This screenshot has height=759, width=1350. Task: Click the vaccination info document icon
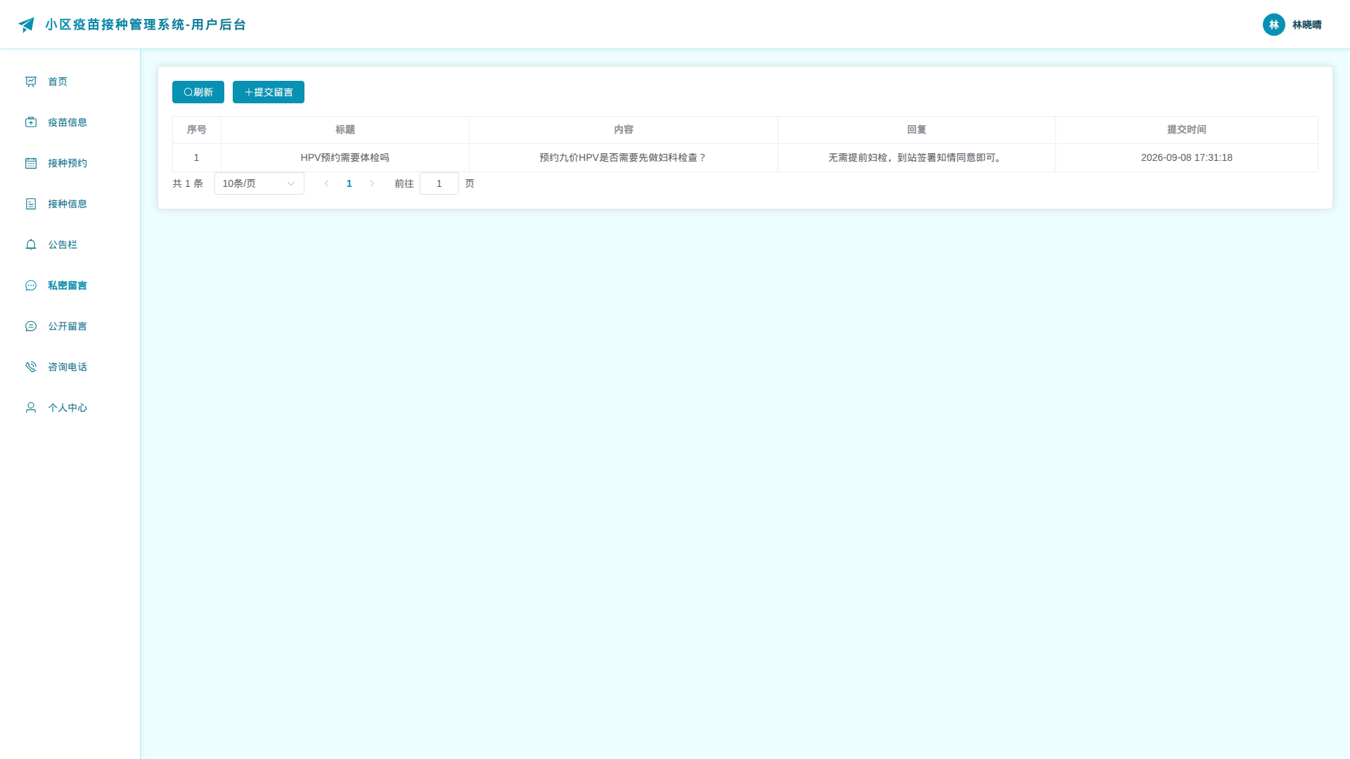coord(31,204)
